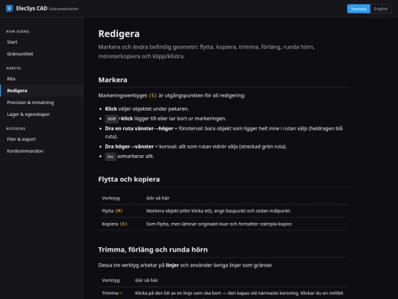
Task: Click the 'Som Flytta, men lämnar' description
Action: [219, 224]
